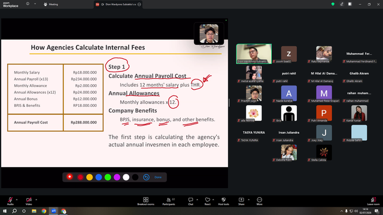The height and width of the screenshot is (215, 383).
Task: Expand reactions arrow beside React
Action: [x=213, y=199]
